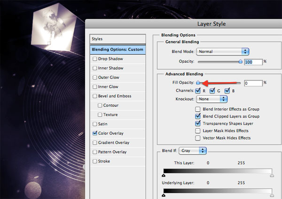The height and width of the screenshot is (199, 282).
Task: Tick the Stroke checkbox
Action: 94,161
